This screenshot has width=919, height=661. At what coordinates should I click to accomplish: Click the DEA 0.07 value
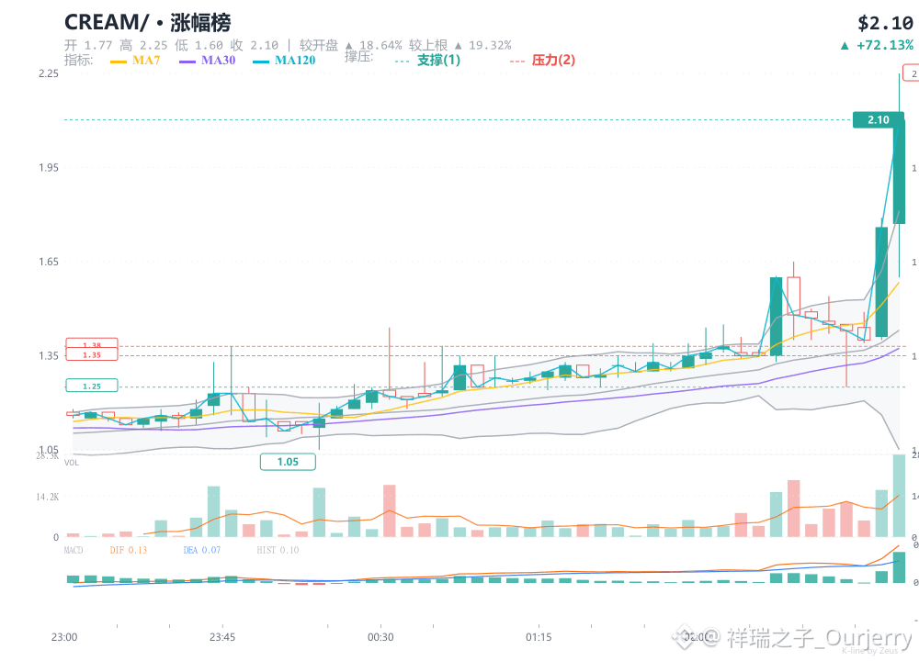(x=202, y=550)
